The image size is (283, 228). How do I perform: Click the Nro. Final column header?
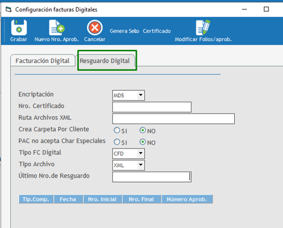141,199
